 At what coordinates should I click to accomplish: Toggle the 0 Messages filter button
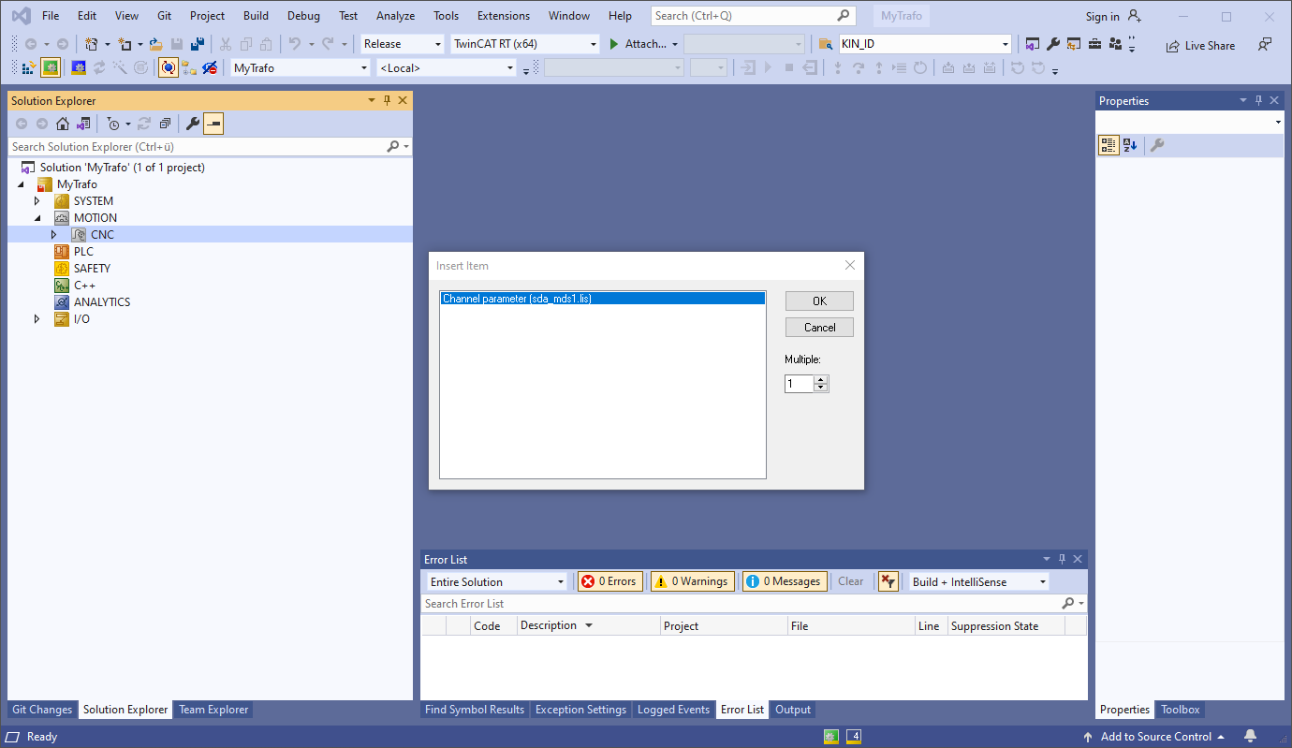pos(785,581)
